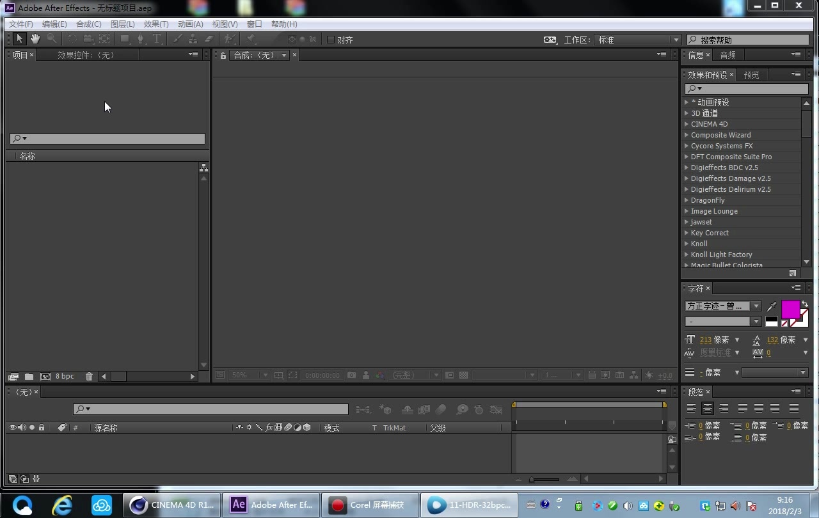This screenshot has height=518, width=819.
Task: Open the 文件(F) menu
Action: tap(21, 24)
